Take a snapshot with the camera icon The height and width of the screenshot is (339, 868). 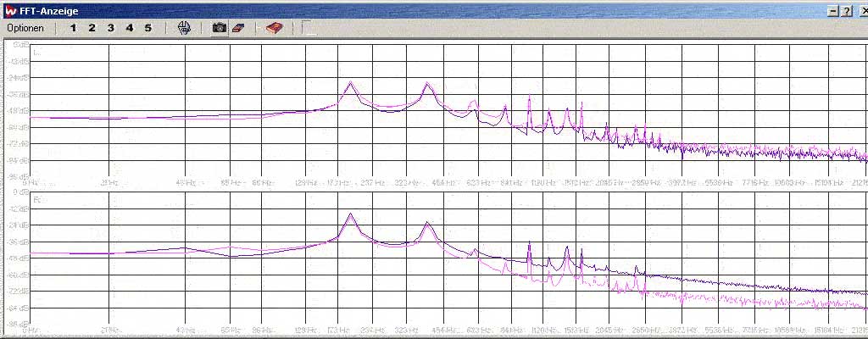click(220, 28)
